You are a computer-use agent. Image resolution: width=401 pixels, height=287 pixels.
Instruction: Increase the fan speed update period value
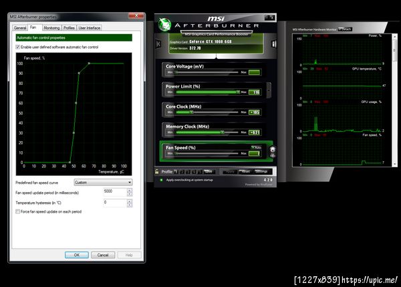[x=130, y=190]
